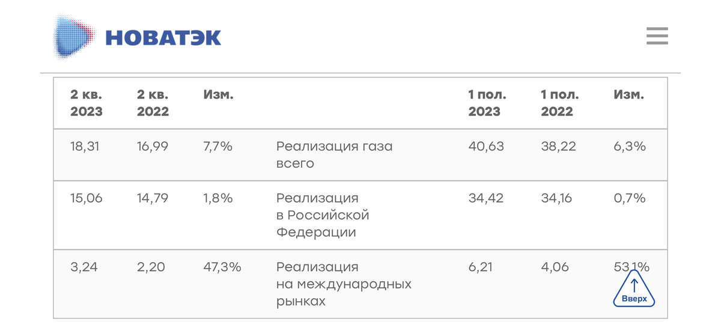Select the Реализация в Российской Федерации label
The height and width of the screenshot is (333, 721).
(x=323, y=215)
